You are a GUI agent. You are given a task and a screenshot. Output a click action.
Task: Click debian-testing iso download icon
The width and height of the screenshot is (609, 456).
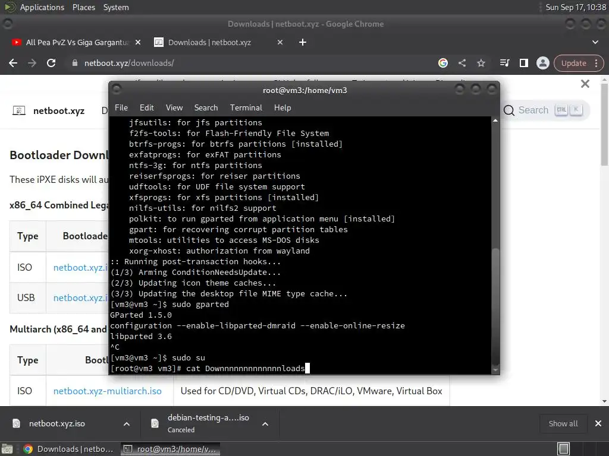[155, 423]
